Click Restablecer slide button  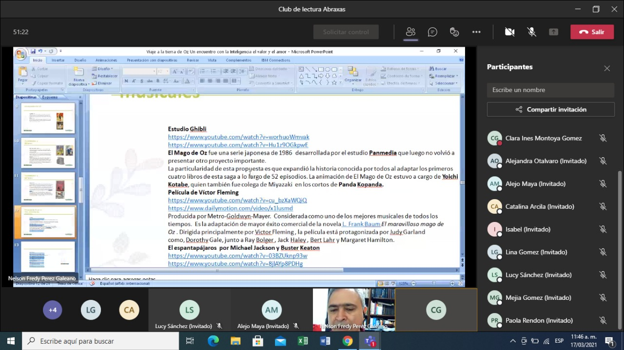104,76
